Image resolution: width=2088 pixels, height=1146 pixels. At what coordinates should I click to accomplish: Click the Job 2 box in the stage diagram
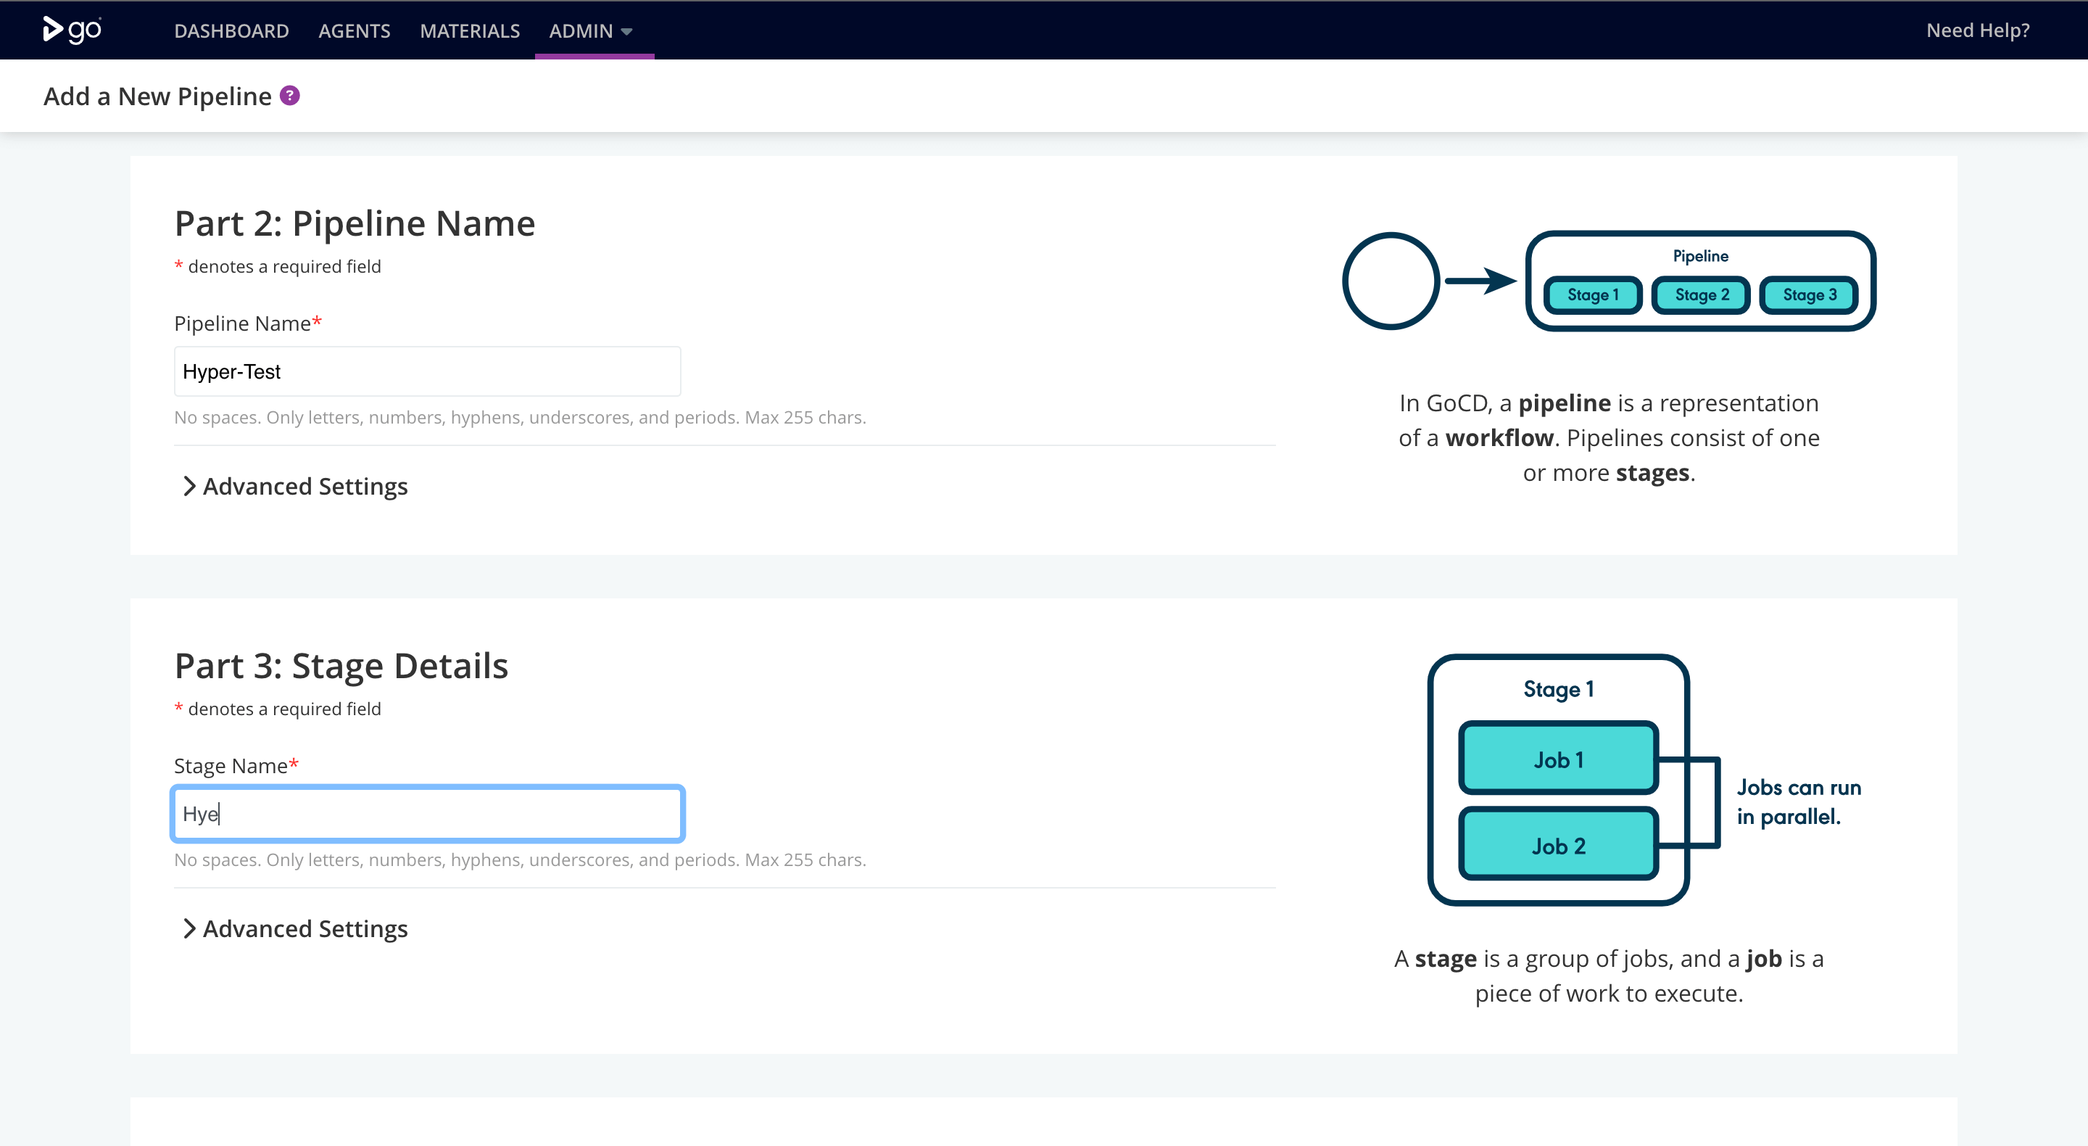(x=1557, y=845)
